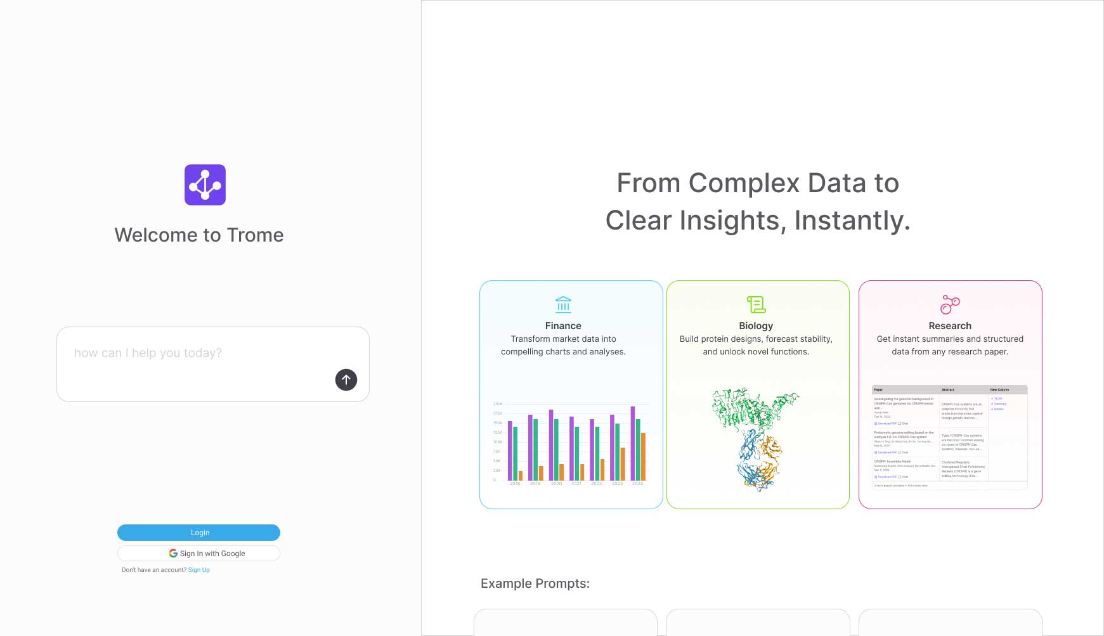Open the Finance bar chart preview
This screenshot has height=636, width=1104.
571,443
